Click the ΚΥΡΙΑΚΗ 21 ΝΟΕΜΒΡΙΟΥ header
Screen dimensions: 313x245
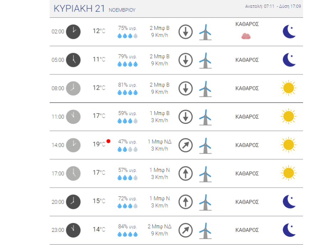click(x=94, y=9)
